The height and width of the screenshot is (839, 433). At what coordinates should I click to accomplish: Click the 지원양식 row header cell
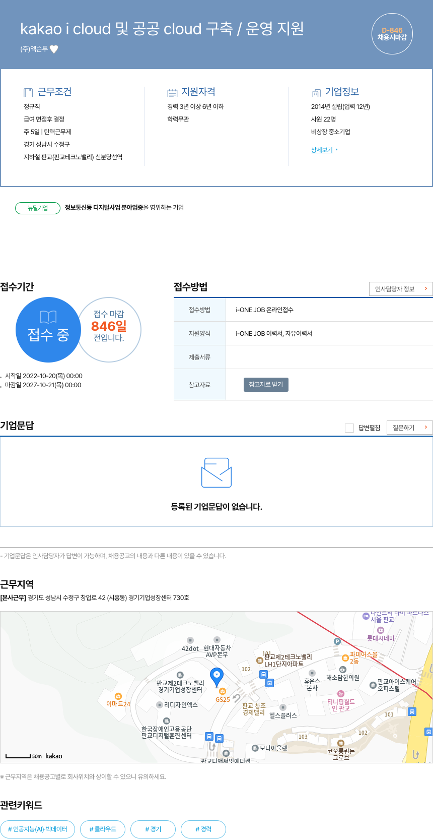point(199,333)
